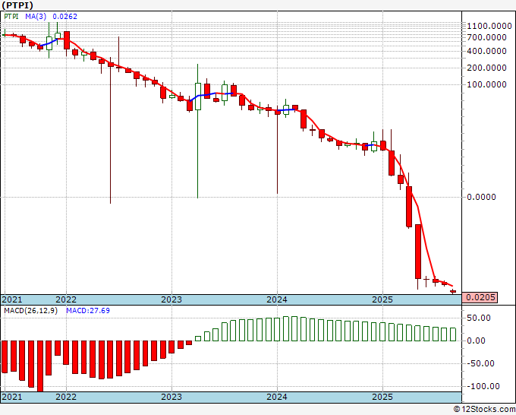Click the 0.0000 price axis label
The height and width of the screenshot is (415, 516).
click(x=482, y=197)
